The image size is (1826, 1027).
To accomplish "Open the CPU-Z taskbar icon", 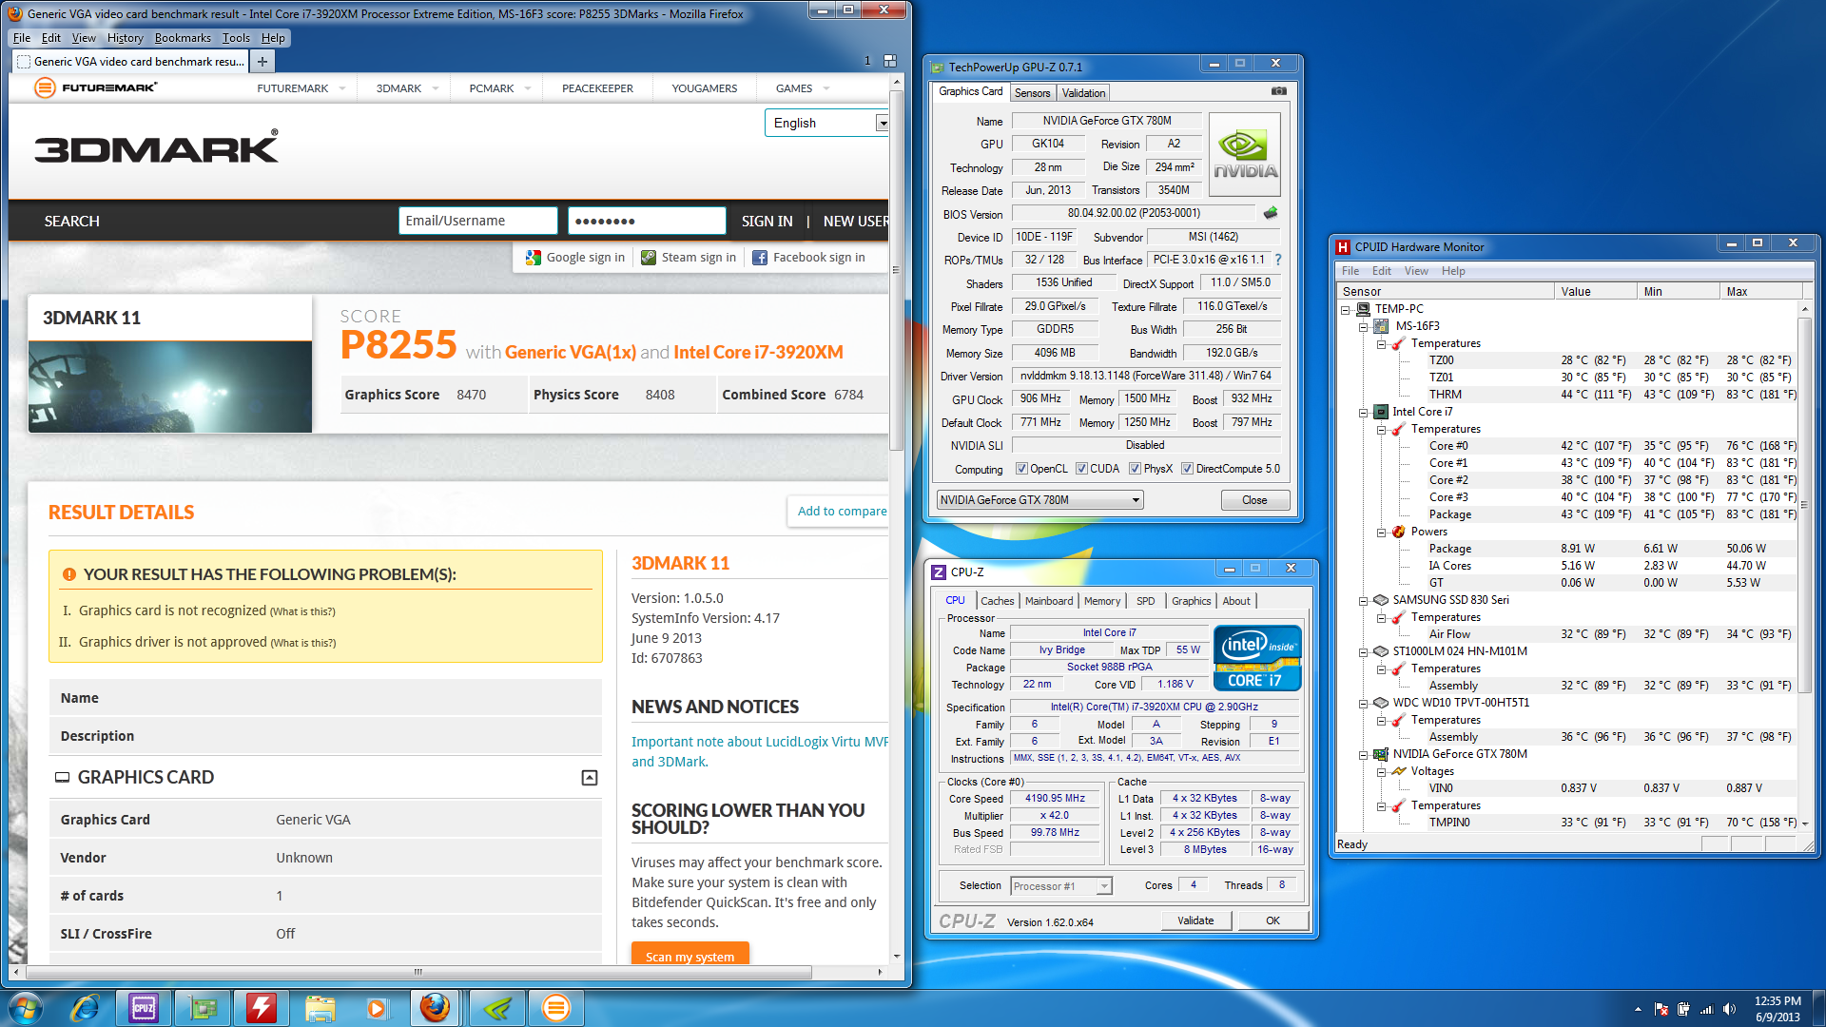I will [144, 1007].
